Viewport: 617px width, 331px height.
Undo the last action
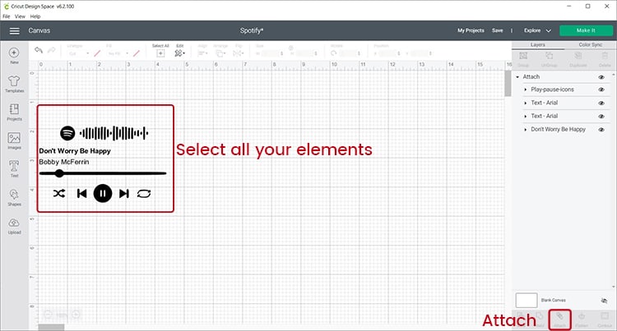[38, 50]
